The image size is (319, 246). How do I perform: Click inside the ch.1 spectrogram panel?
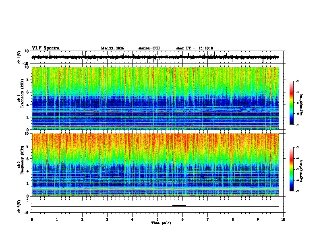coord(155,98)
